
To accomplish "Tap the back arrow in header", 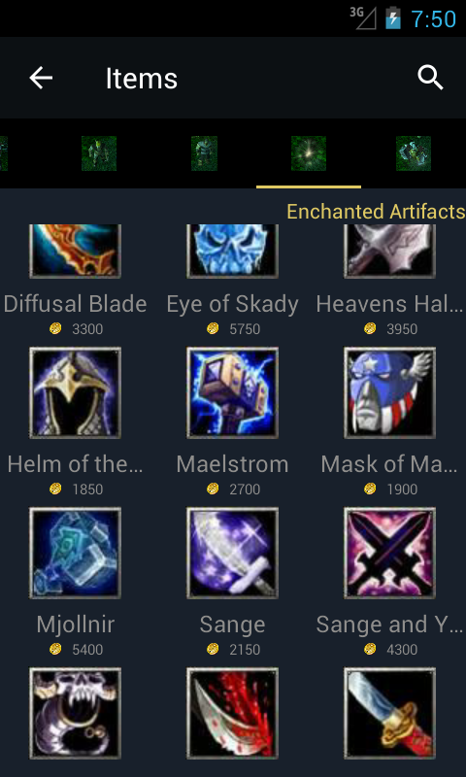I will pyautogui.click(x=41, y=79).
